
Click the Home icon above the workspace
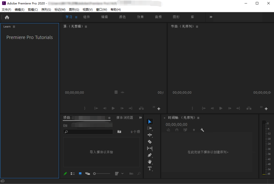click(7, 17)
